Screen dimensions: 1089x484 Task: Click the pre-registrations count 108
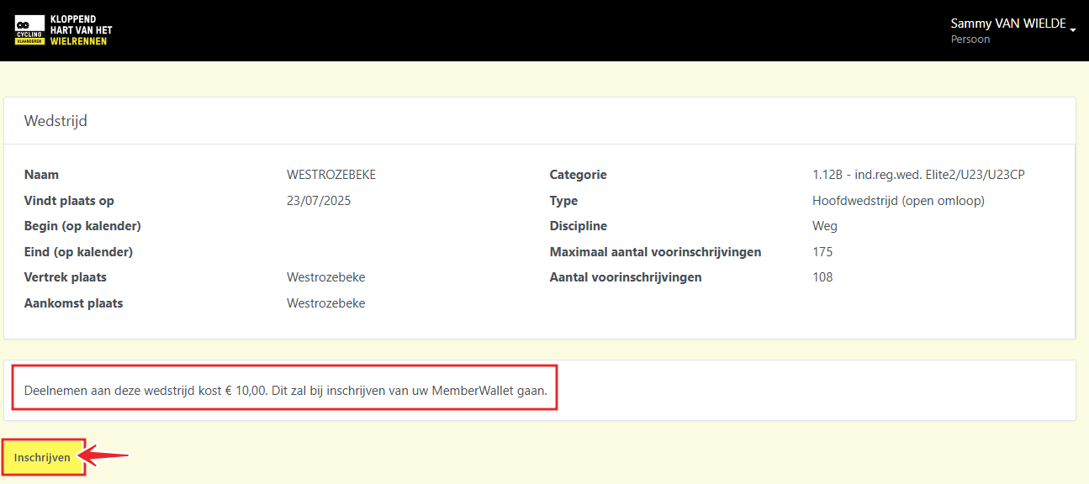[x=822, y=277]
